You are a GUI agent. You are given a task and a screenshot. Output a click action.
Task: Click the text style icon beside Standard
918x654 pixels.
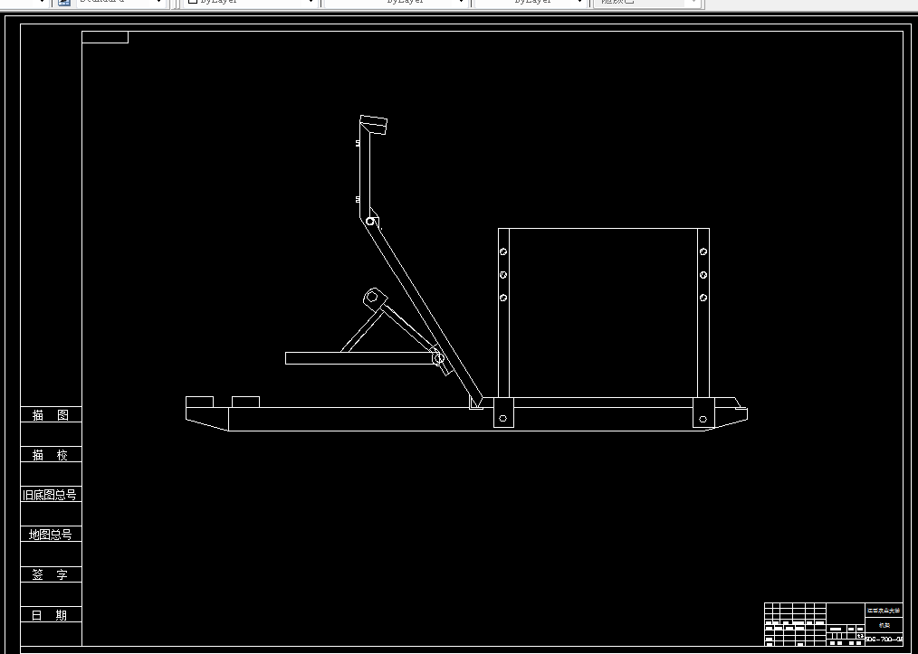[x=64, y=3]
